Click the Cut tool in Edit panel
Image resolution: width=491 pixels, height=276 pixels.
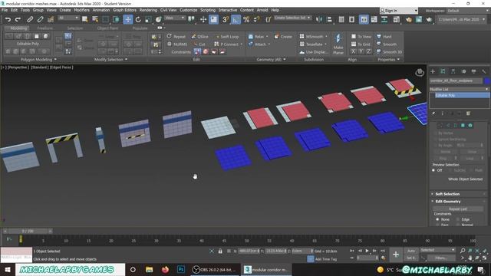coord(199,44)
